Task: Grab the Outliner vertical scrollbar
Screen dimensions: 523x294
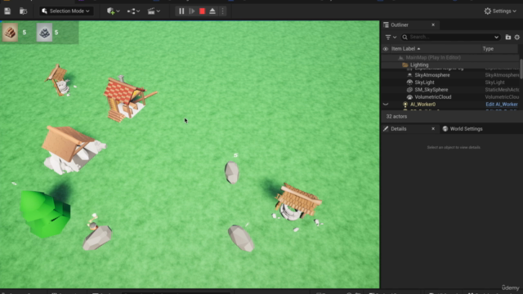Action: click(x=521, y=69)
